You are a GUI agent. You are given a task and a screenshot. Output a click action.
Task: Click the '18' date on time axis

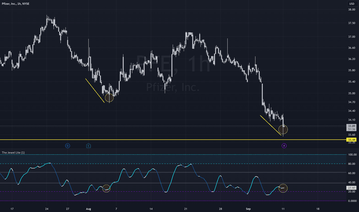click(x=318, y=209)
